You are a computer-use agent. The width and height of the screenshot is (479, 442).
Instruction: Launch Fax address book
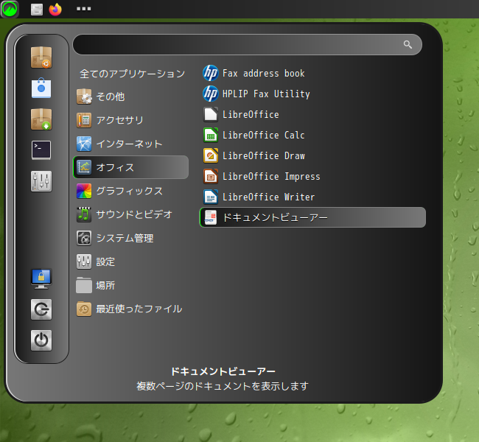(x=312, y=74)
